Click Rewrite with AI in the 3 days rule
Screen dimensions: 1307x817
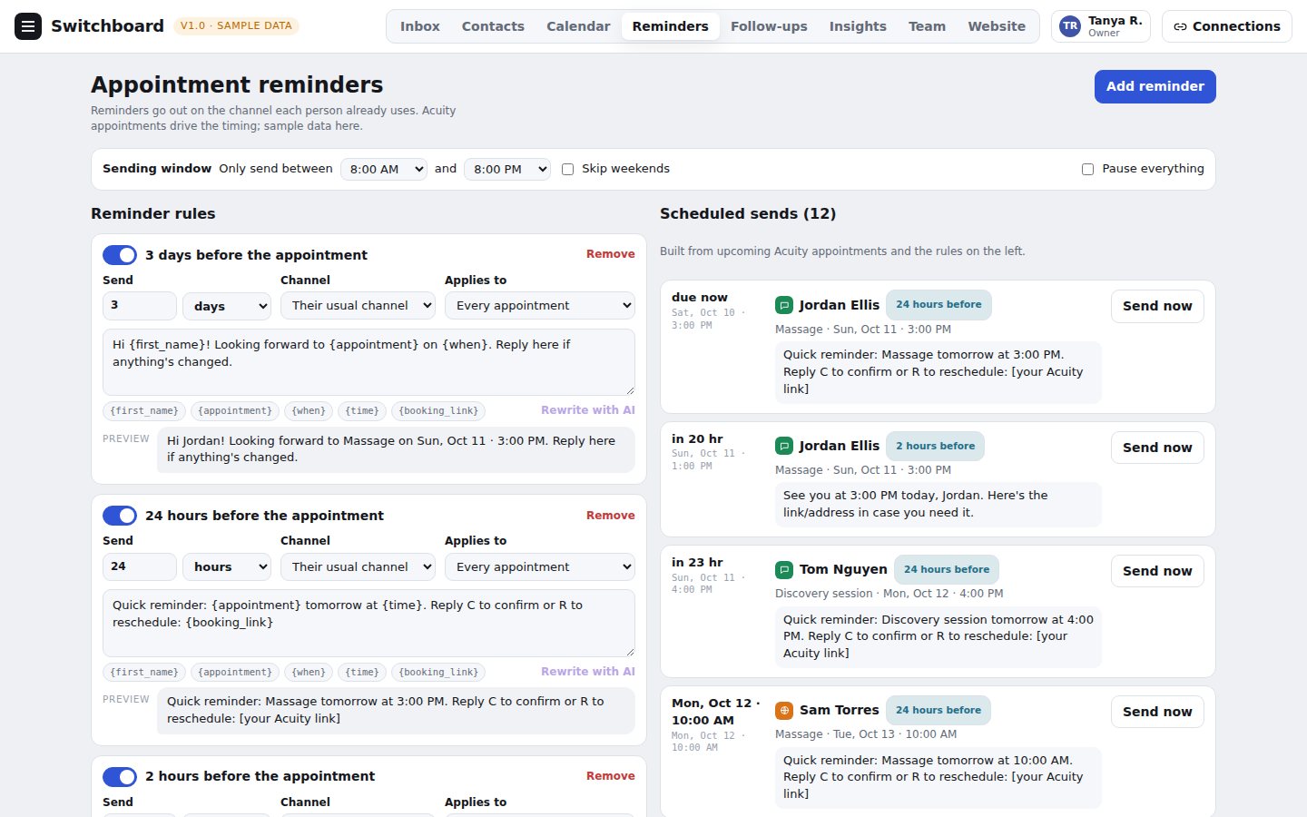tap(588, 410)
